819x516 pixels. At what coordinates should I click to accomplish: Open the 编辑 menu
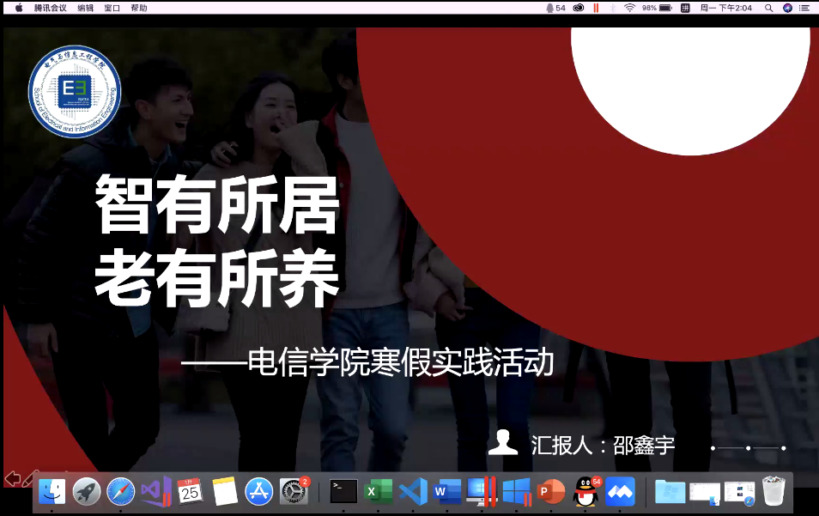[86, 8]
